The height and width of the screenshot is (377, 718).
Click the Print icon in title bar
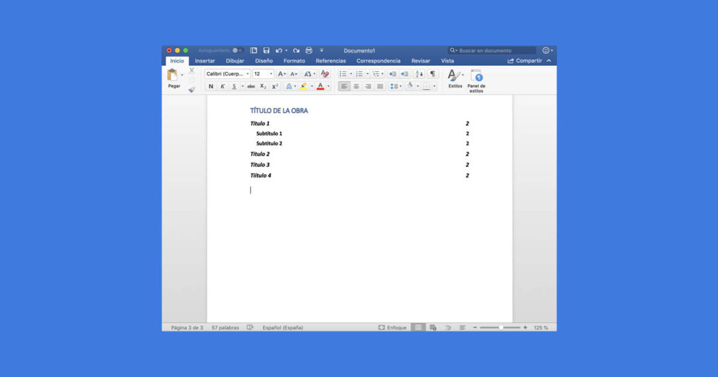(308, 51)
